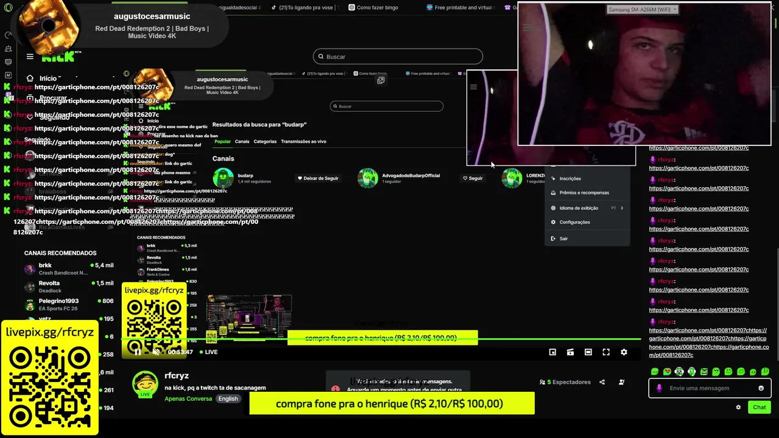779x438 pixels.
Task: Send message with green Chat button
Action: click(x=760, y=407)
